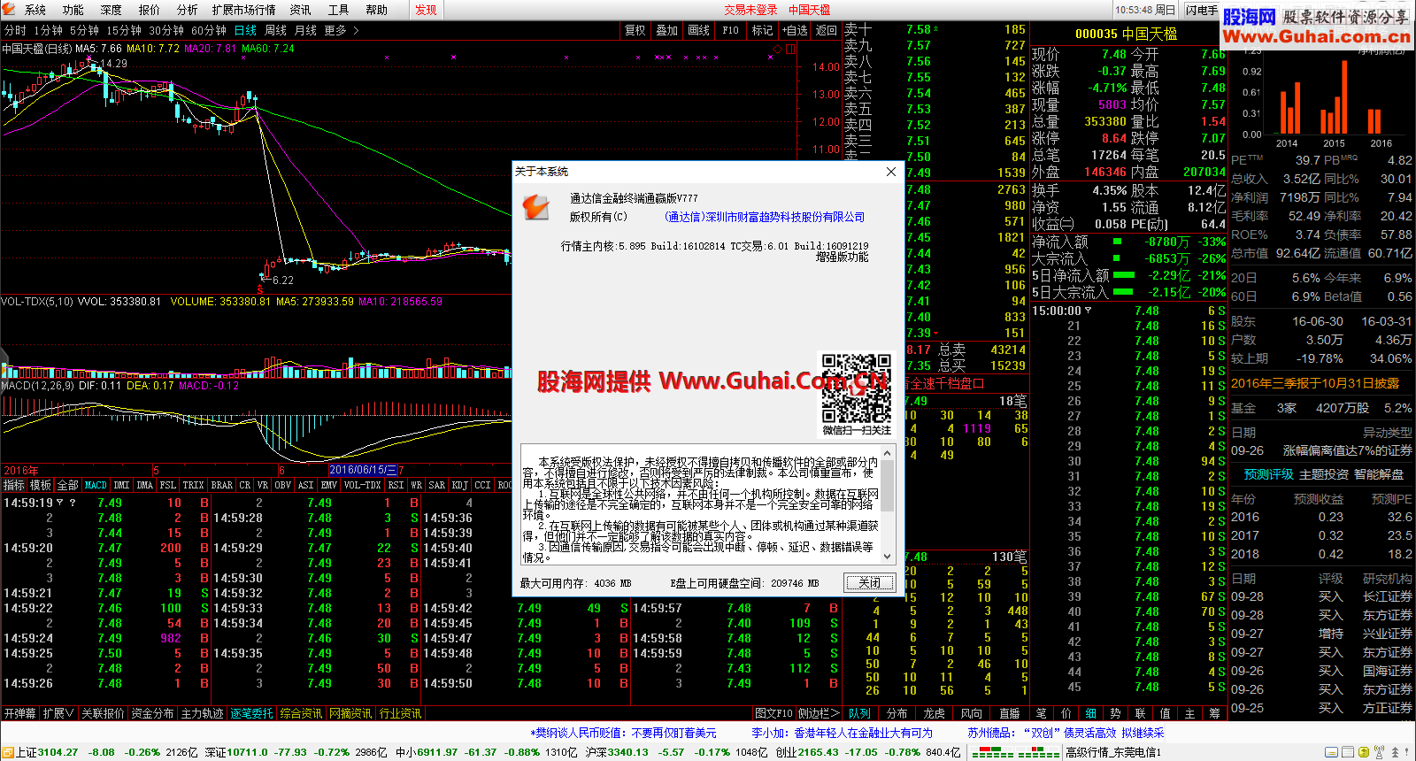Open the 扩展市场行情 menu

(x=244, y=10)
